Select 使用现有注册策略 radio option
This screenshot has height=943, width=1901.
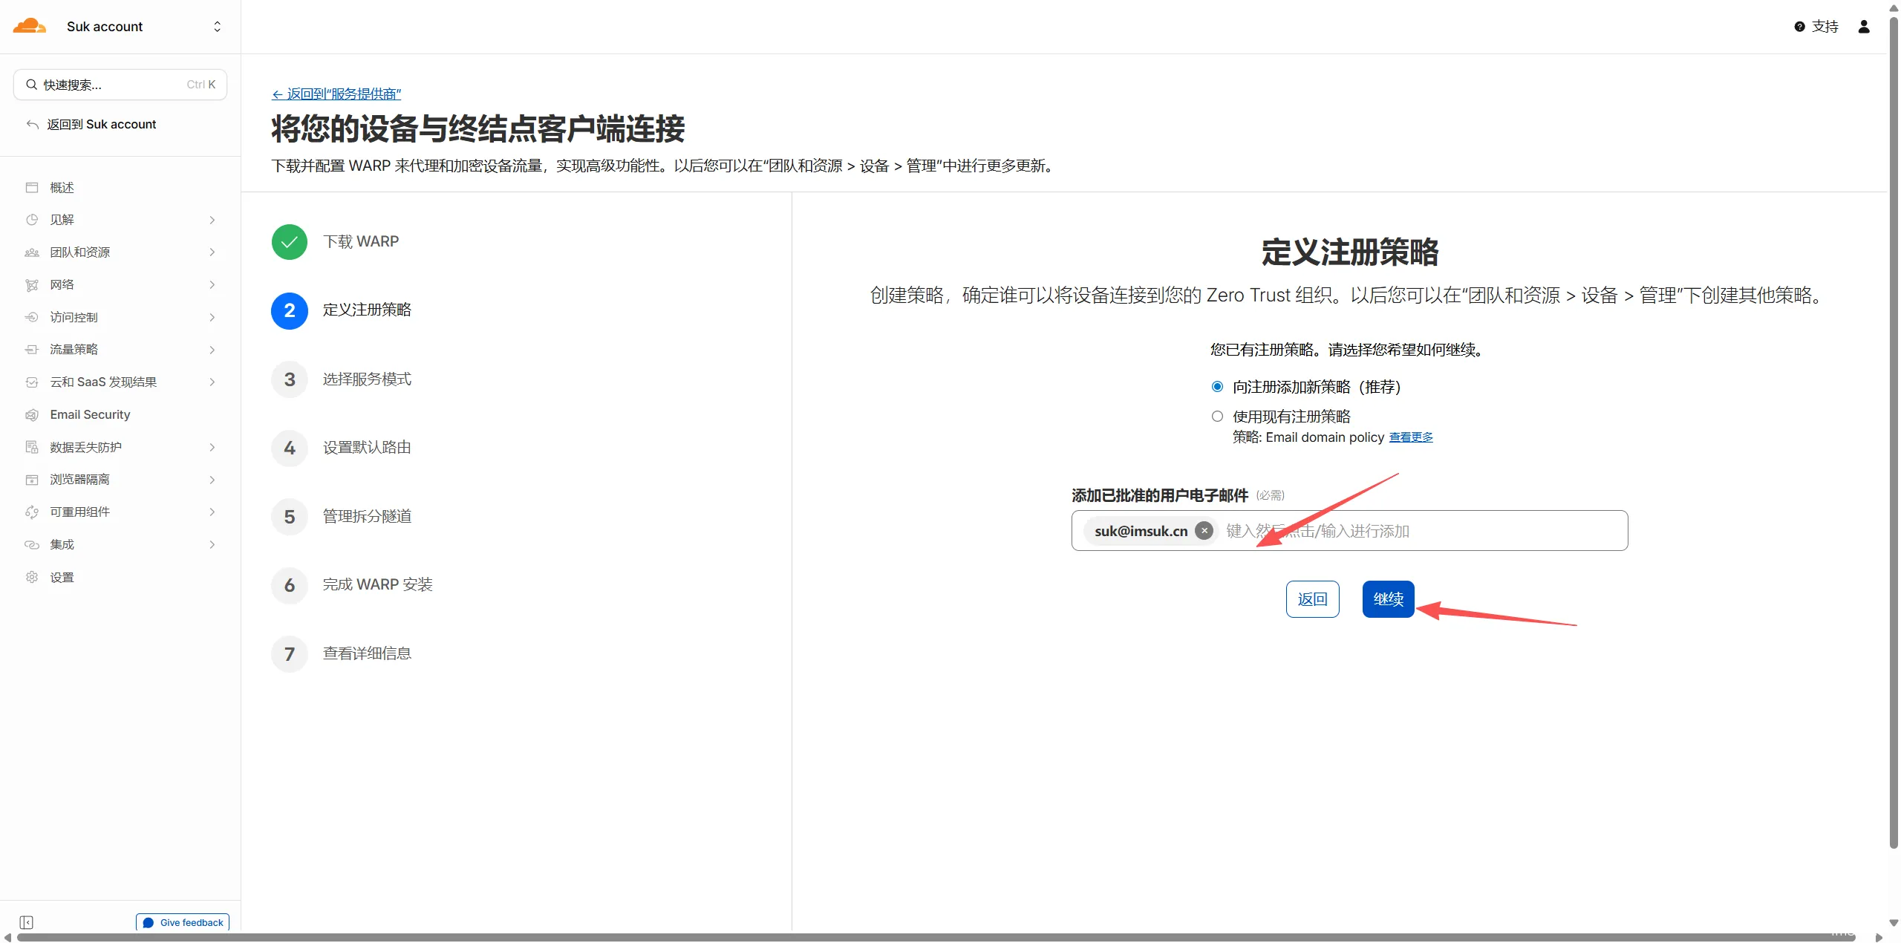(1217, 417)
